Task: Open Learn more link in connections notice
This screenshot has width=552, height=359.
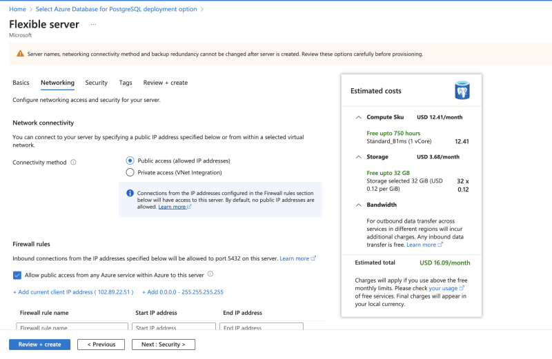Action: tap(175, 207)
